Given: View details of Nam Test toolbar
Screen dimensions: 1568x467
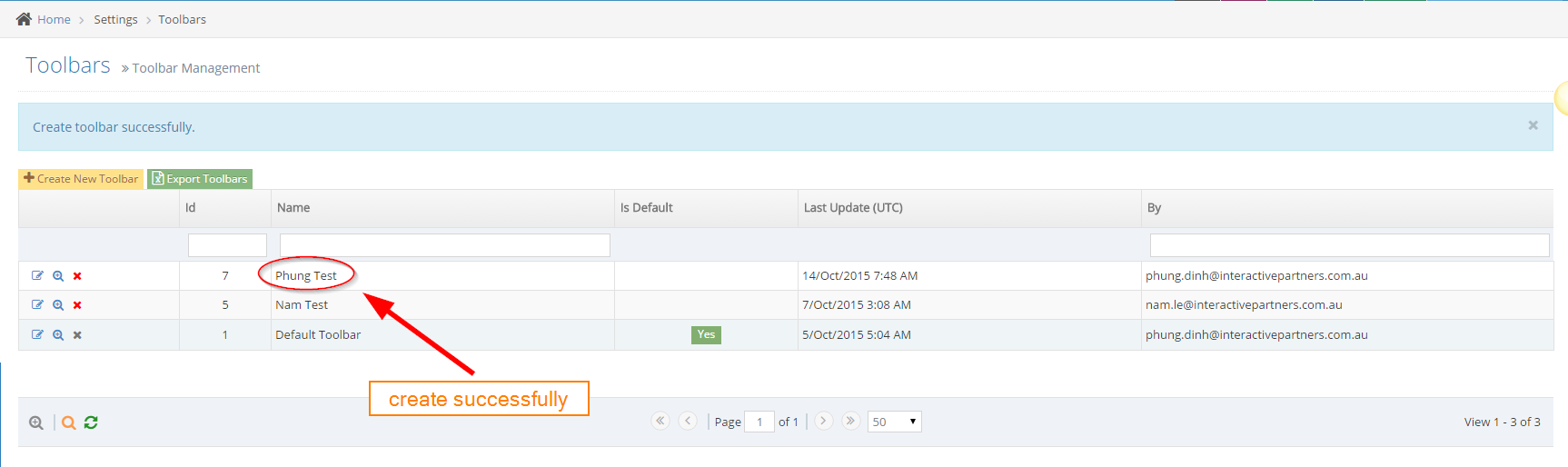Looking at the screenshot, I should (x=58, y=305).
